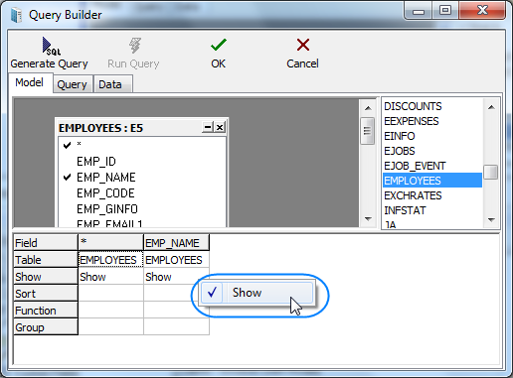Click the EMP_NAME column header in grid

[x=176, y=242]
